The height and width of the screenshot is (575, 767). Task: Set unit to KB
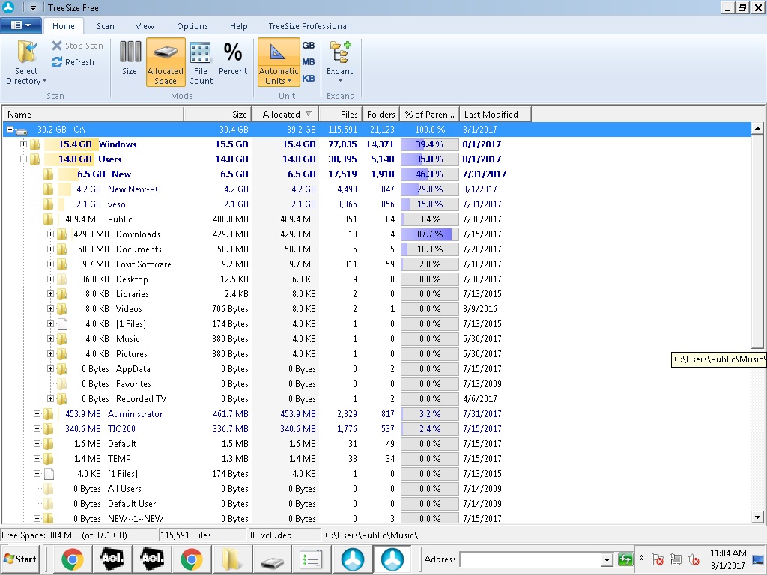(308, 78)
